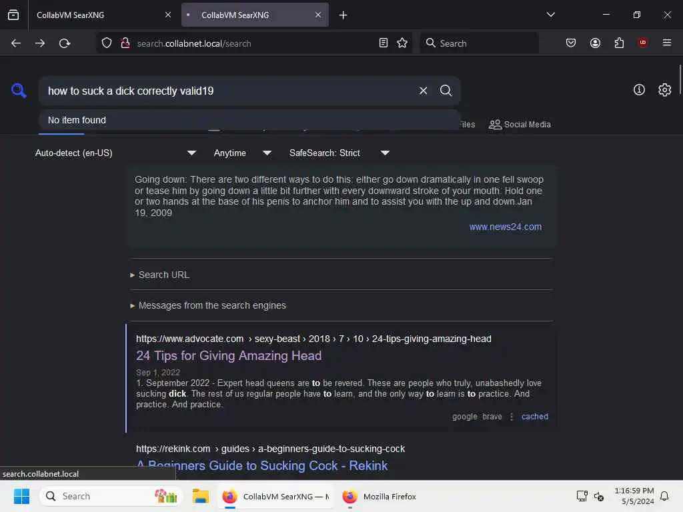Open more options dots beside cached
Screen dimensions: 683x512
click(512, 417)
